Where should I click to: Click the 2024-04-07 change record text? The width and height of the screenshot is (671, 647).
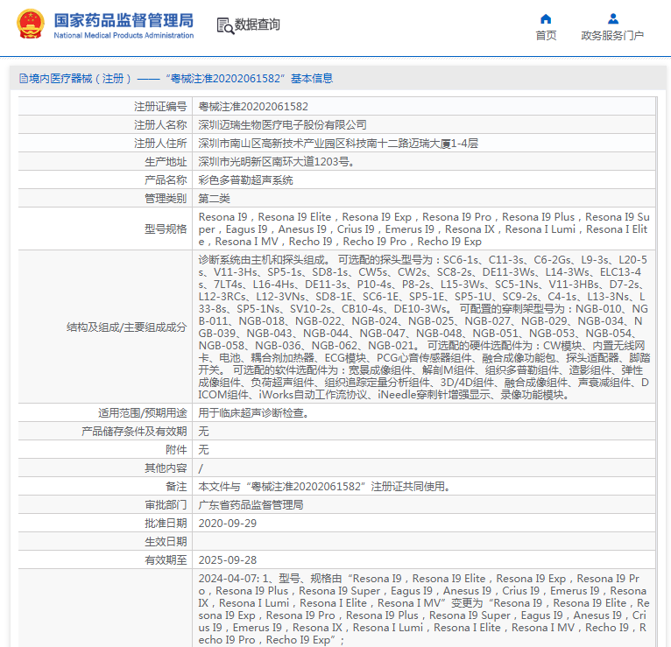pyautogui.click(x=424, y=609)
